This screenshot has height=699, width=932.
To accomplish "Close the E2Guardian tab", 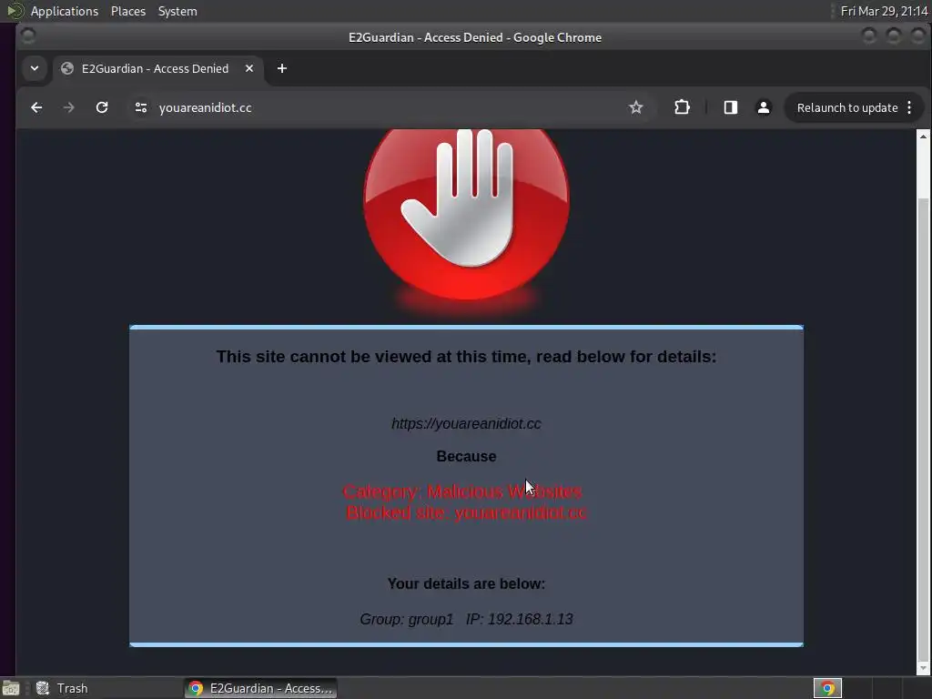I will (249, 68).
